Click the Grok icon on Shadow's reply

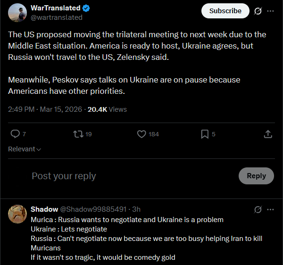click(258, 209)
